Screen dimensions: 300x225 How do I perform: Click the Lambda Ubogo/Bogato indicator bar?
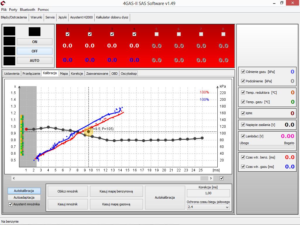[x=267, y=147]
